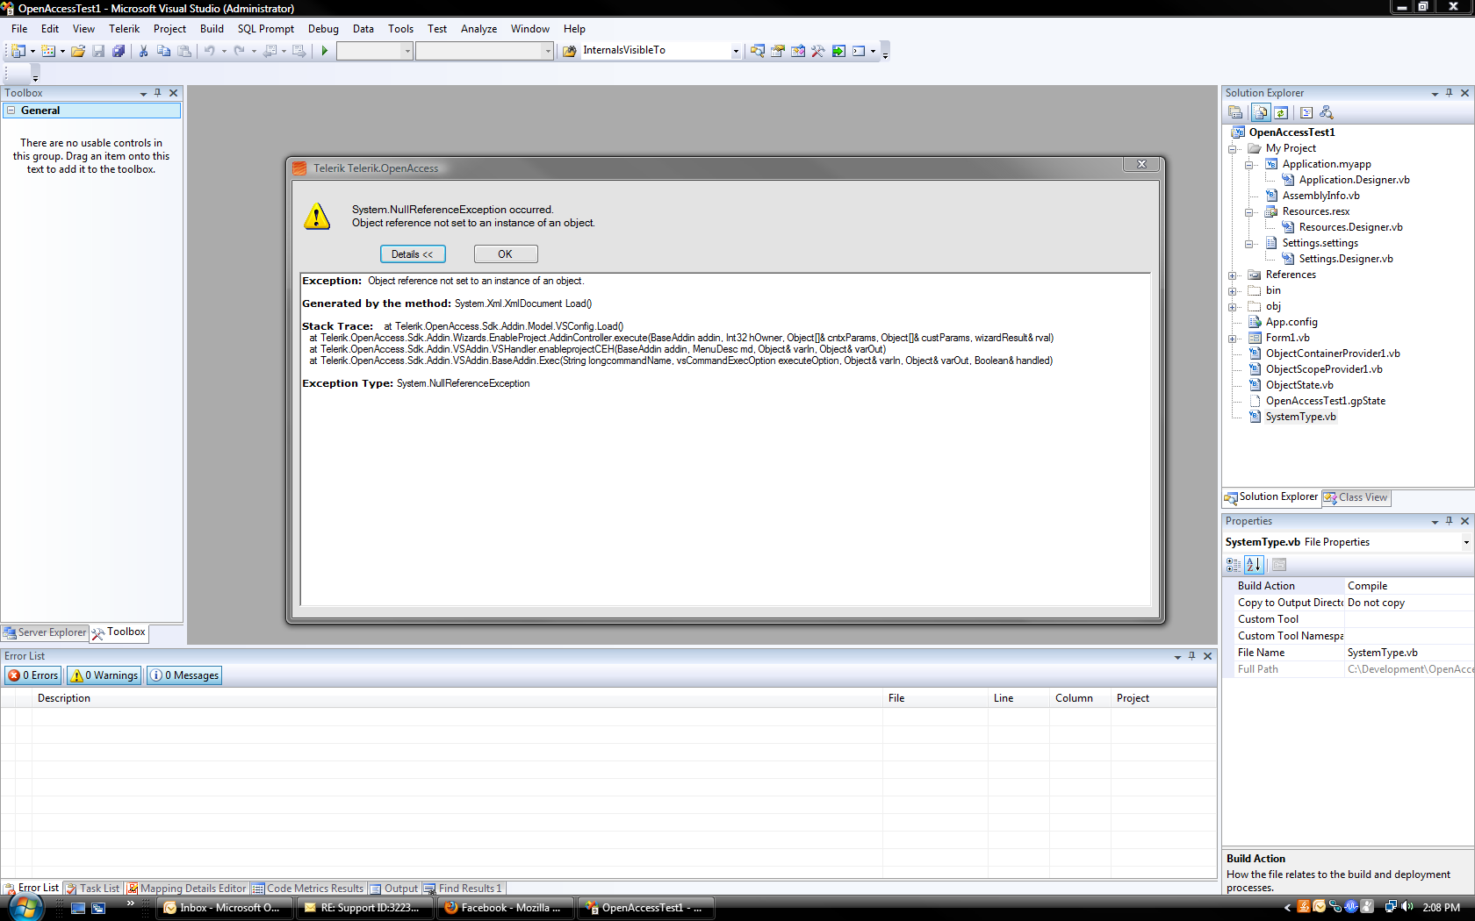Click the Redo arrow icon

point(240,51)
